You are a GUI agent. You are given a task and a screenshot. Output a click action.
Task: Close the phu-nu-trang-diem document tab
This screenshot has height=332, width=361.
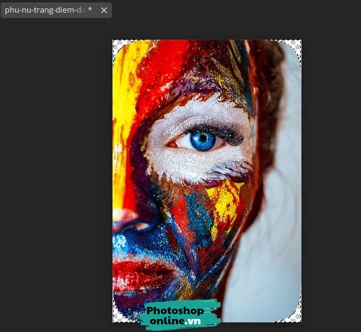(x=104, y=10)
